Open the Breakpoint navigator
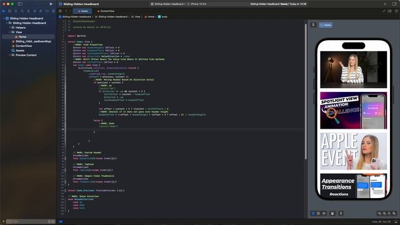The width and height of the screenshot is (400, 225). point(47,11)
